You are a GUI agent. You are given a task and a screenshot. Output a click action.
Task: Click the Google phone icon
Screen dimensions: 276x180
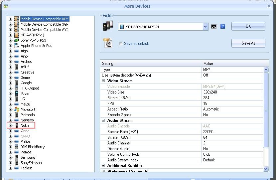coord(17,83)
